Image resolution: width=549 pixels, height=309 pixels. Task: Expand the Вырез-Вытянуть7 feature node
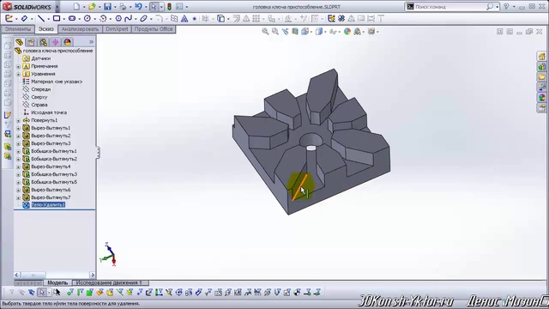tap(18, 197)
